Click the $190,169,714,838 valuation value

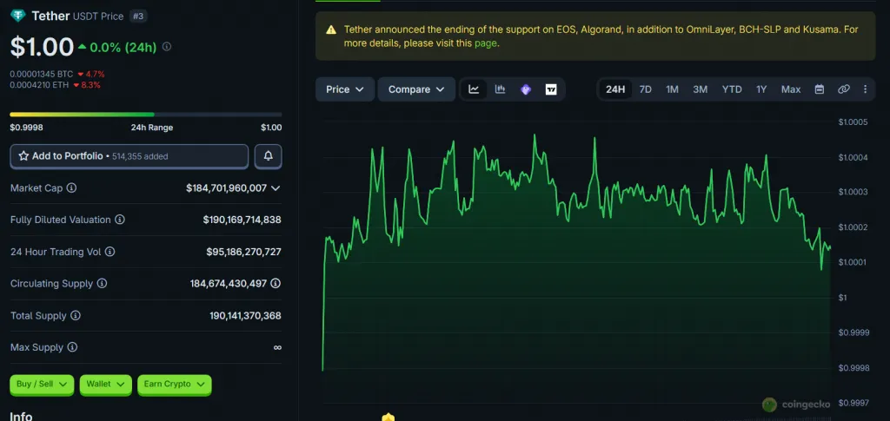tap(242, 220)
